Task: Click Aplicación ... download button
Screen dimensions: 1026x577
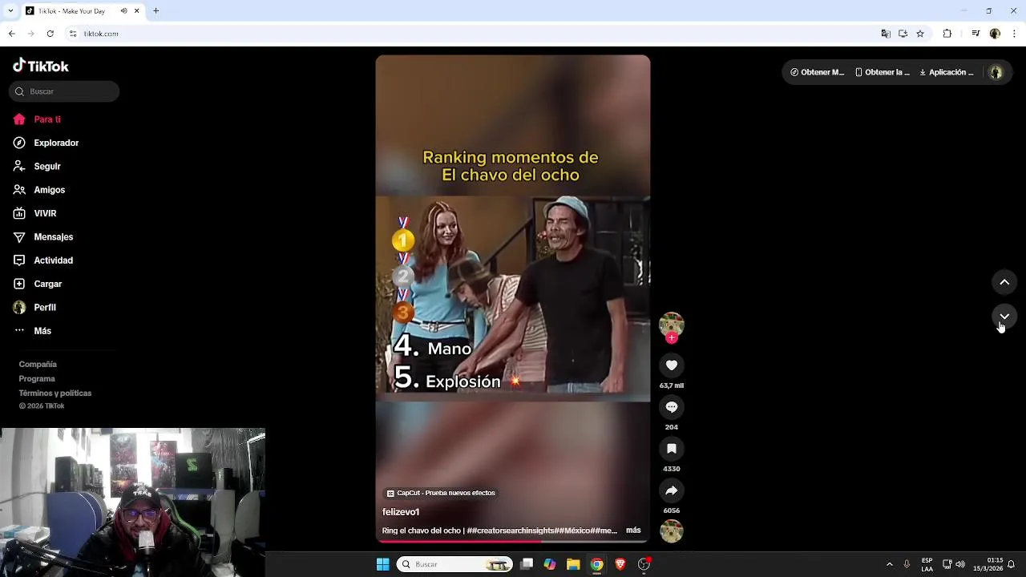Action: click(x=947, y=72)
